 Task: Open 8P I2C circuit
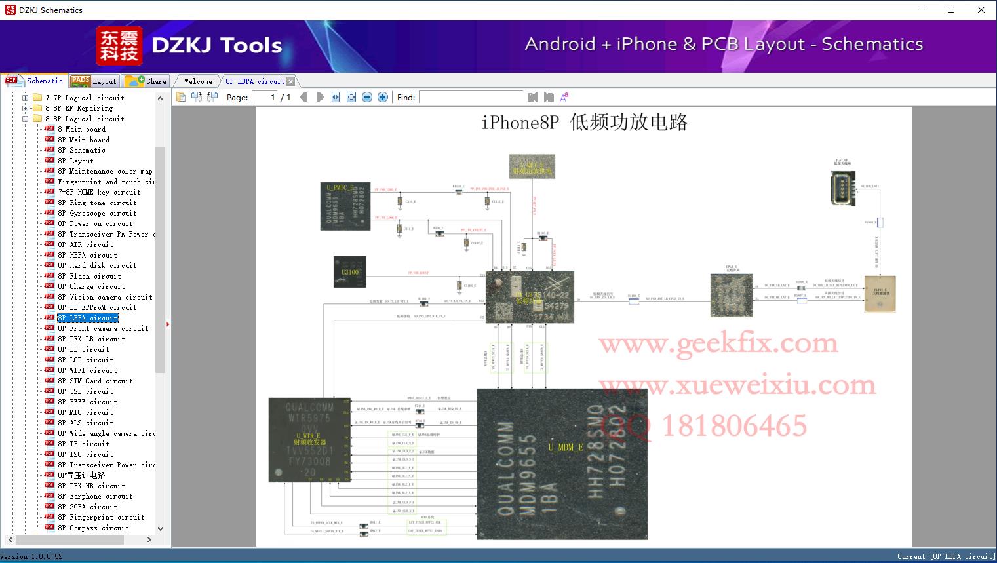tap(85, 454)
